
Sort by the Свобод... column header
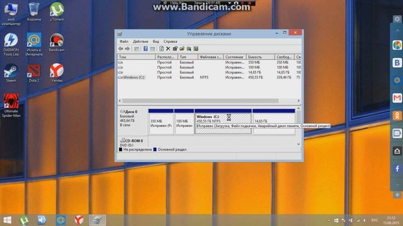coord(284,57)
